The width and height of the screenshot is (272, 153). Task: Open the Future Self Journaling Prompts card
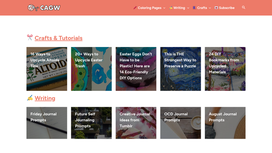[92, 123]
